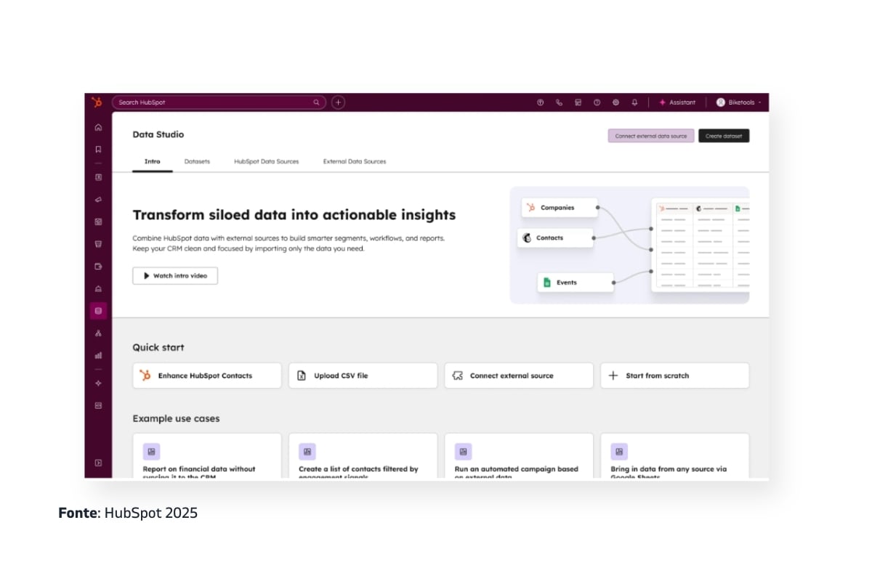This screenshot has width=872, height=581.
Task: Play the Watch intro video button
Action: (175, 276)
